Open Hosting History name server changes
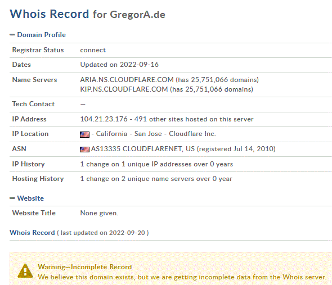 [156, 179]
